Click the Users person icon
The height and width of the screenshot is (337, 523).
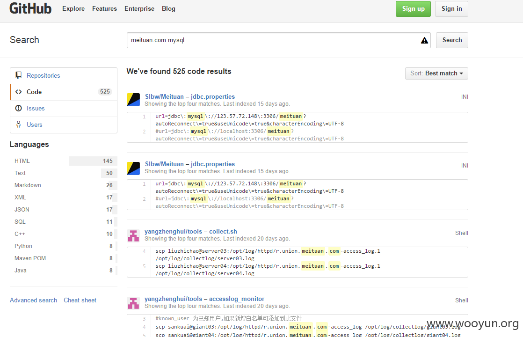[19, 125]
